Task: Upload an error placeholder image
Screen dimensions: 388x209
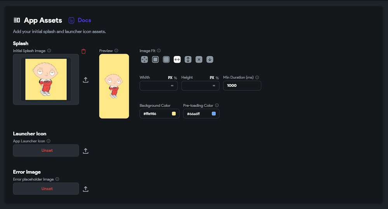Action: 86,189
